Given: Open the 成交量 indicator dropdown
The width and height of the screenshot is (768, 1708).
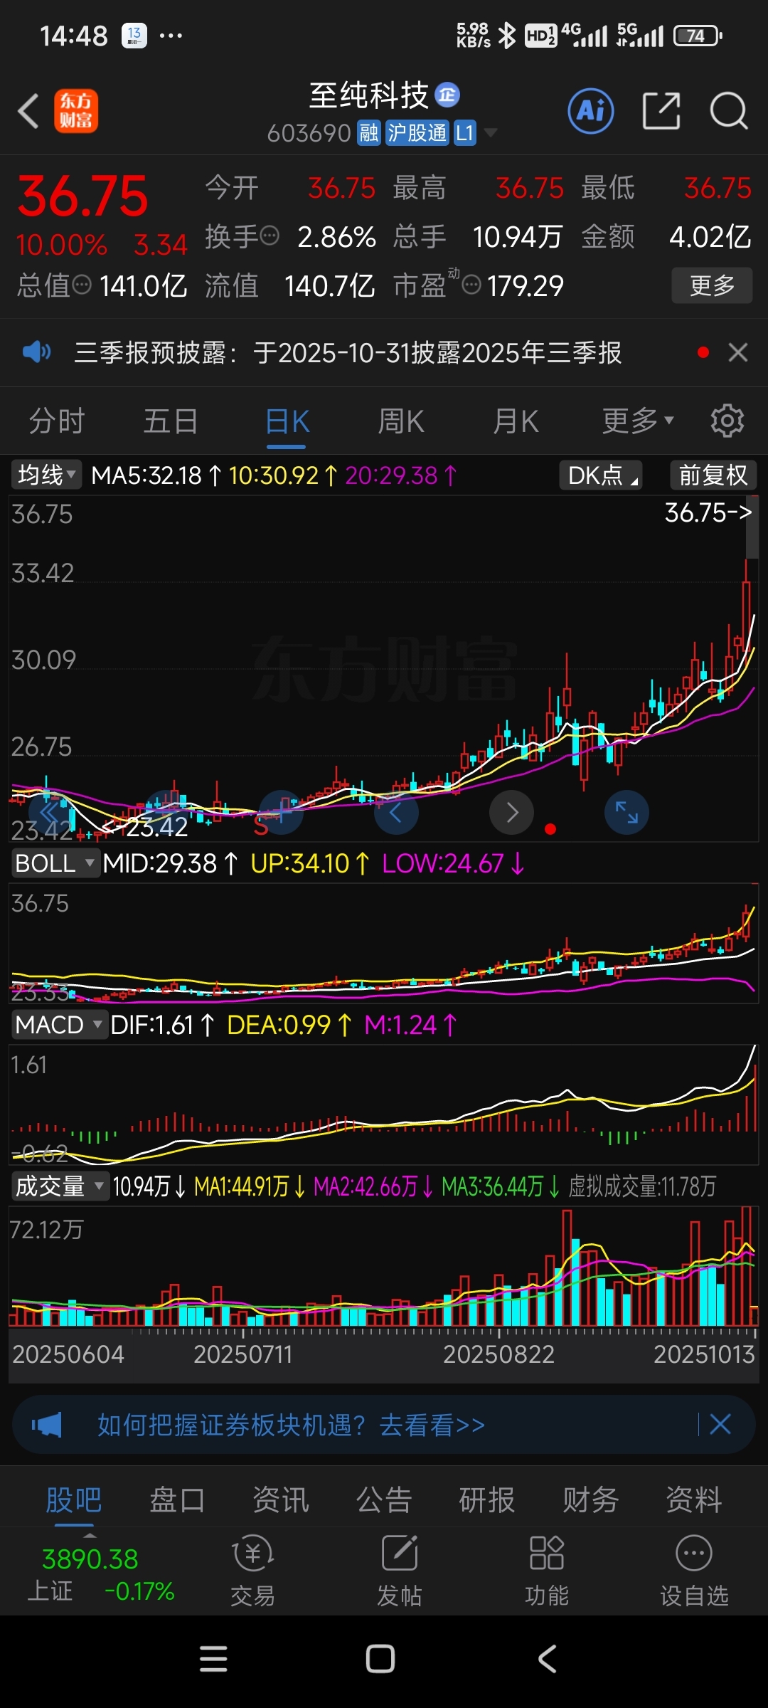Looking at the screenshot, I should click(60, 1186).
